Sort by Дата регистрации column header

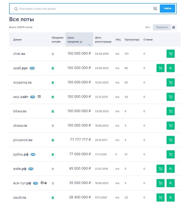coord(103,39)
